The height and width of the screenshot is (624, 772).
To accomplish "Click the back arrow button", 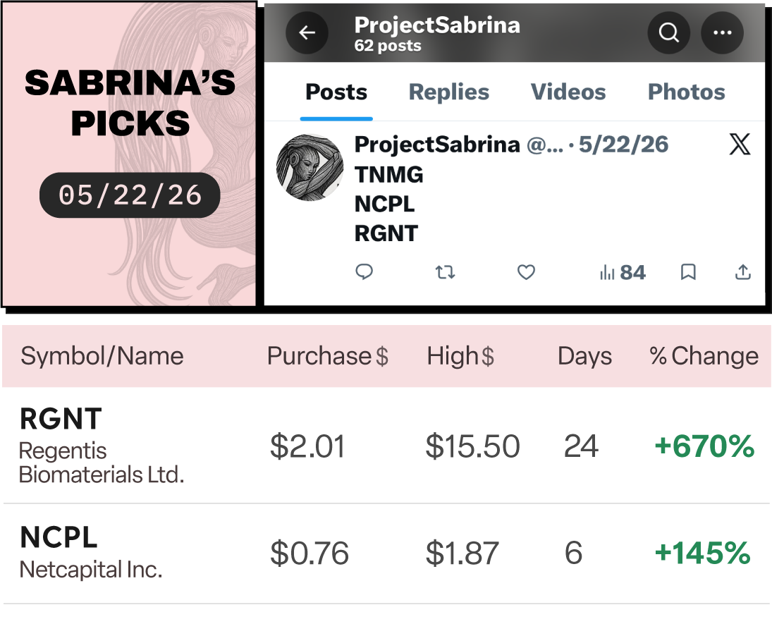I will point(307,33).
